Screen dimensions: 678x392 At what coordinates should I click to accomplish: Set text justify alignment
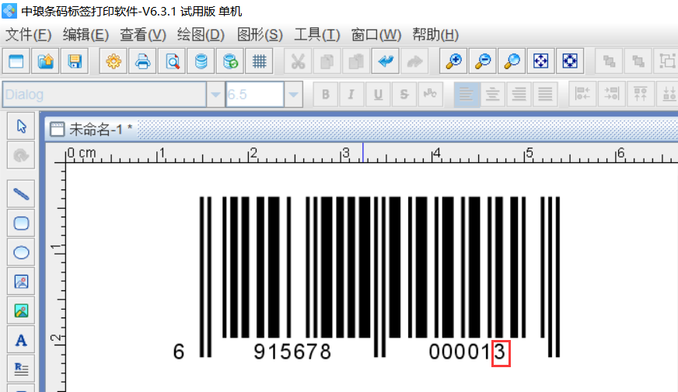pyautogui.click(x=545, y=94)
